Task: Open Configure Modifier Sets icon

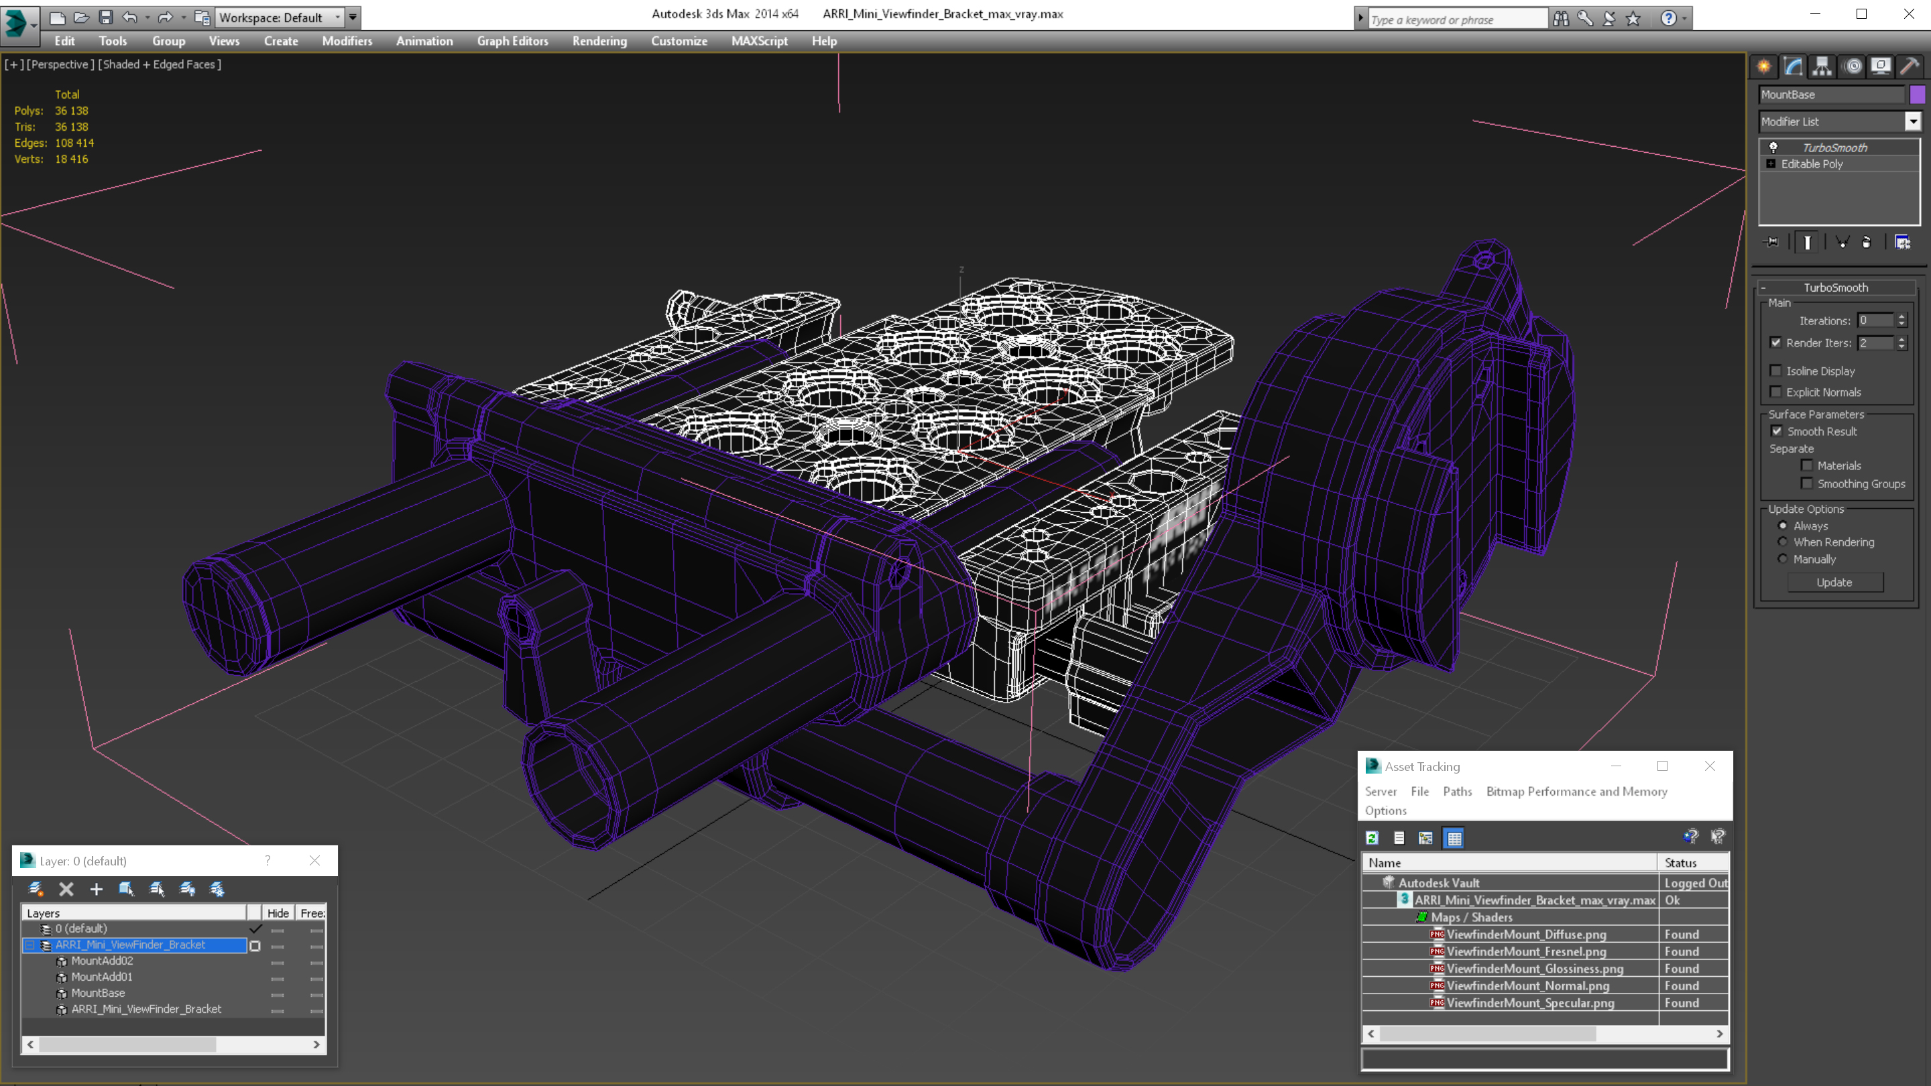Action: (1903, 242)
